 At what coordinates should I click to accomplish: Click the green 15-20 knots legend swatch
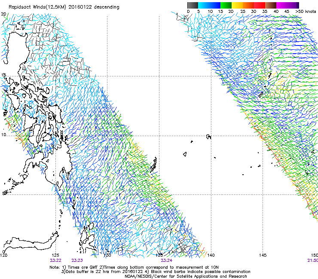pyautogui.click(x=226, y=5)
